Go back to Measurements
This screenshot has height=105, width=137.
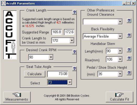pyautogui.click(x=17, y=97)
